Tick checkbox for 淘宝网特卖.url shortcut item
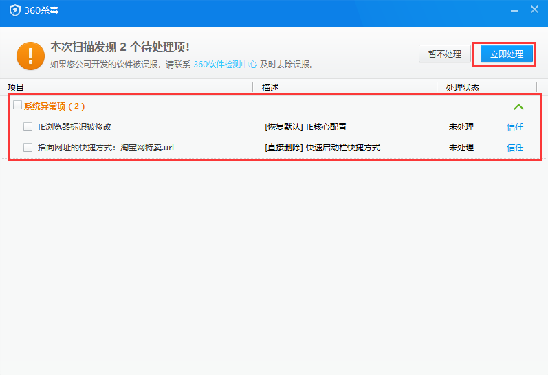Screen dimensions: 548x375 click(x=28, y=148)
